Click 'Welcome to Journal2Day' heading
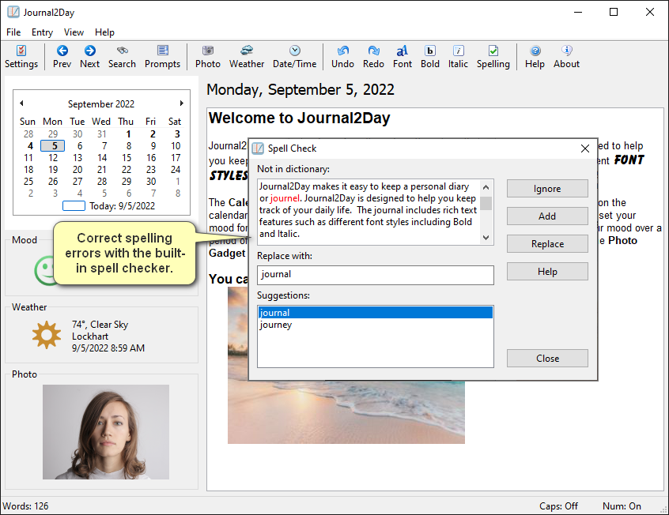 pos(299,118)
